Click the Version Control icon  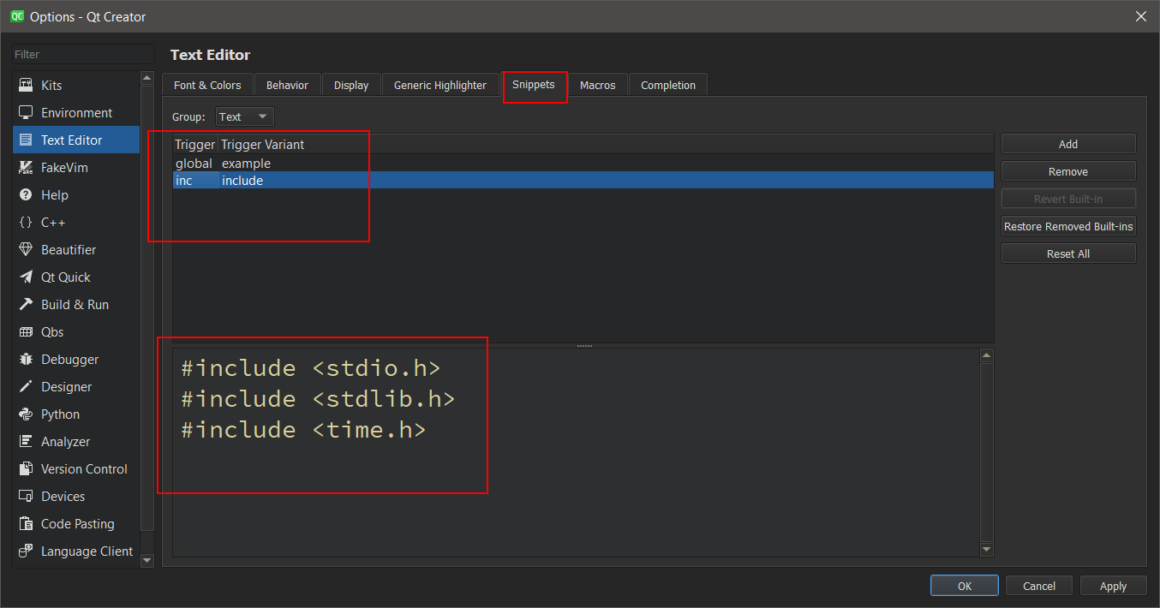click(x=26, y=469)
